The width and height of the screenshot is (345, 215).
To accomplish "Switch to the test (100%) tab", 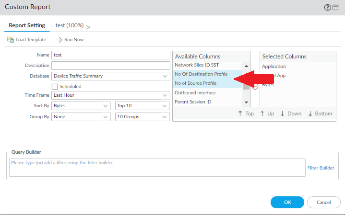I will pos(70,25).
